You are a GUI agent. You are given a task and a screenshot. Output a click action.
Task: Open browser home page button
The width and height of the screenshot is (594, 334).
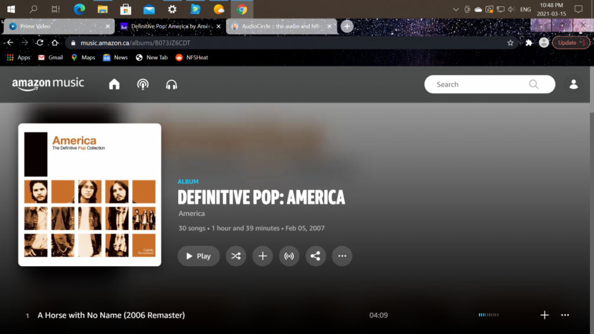click(x=55, y=43)
